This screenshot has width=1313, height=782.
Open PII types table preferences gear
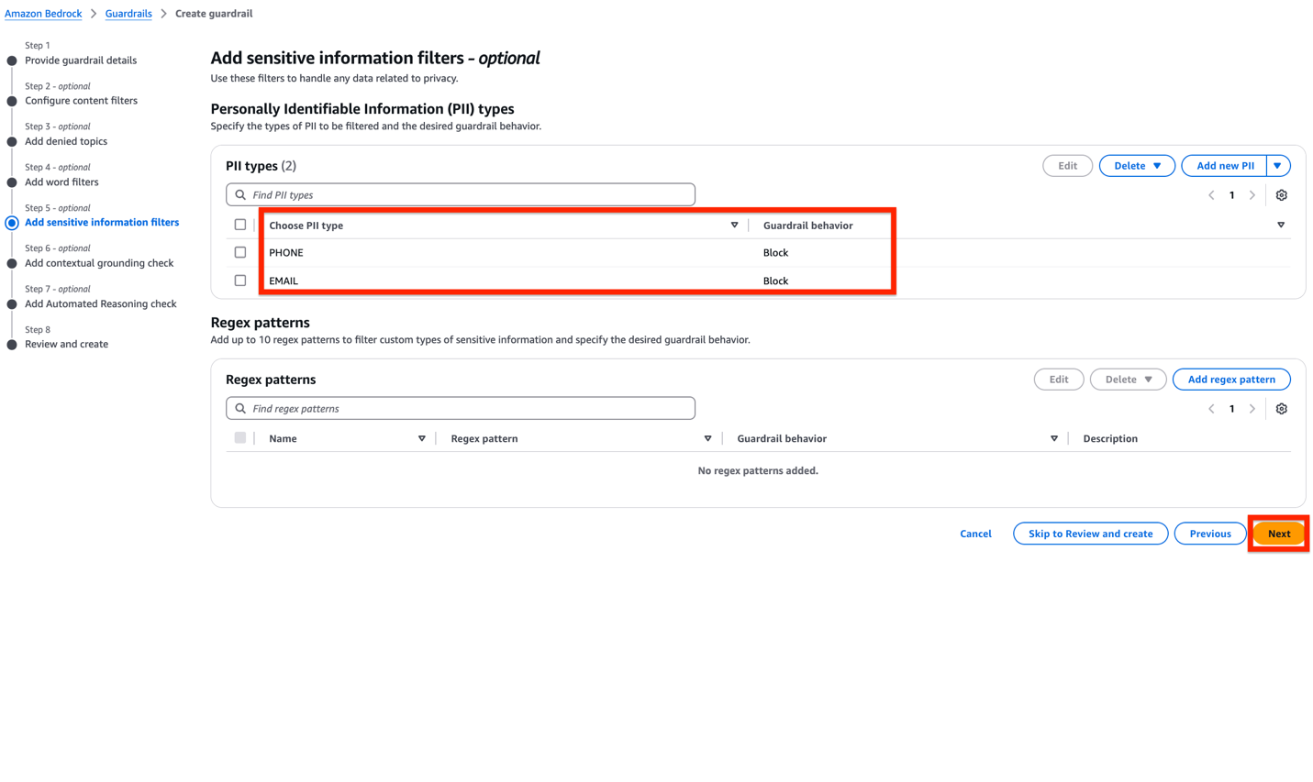[x=1281, y=194]
